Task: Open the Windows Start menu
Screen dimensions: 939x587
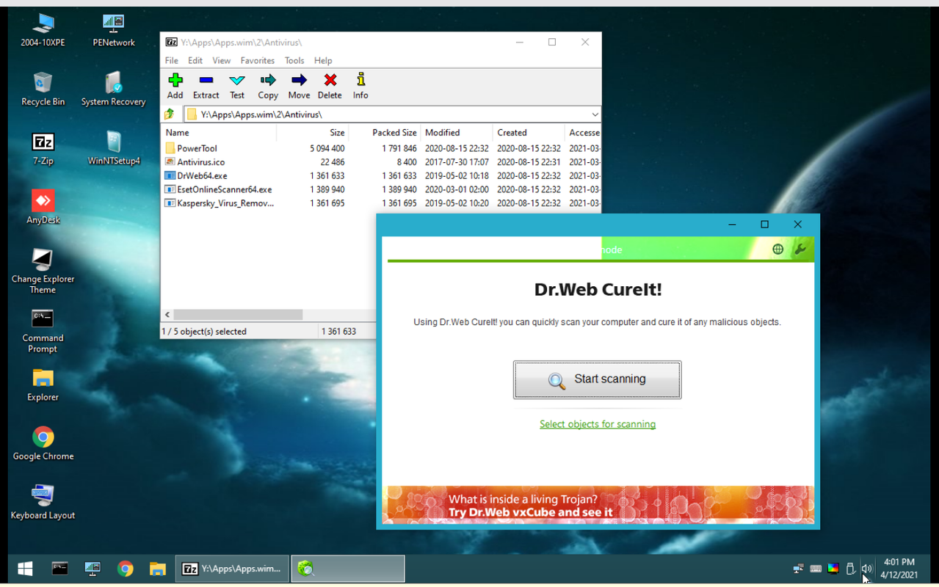Action: point(25,569)
